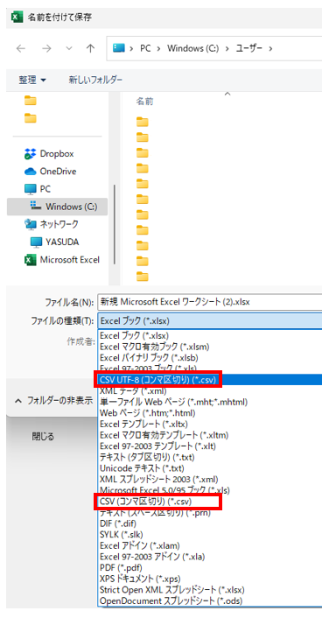Click the Dropbox icon
This screenshot has height=618, width=322.
30,154
